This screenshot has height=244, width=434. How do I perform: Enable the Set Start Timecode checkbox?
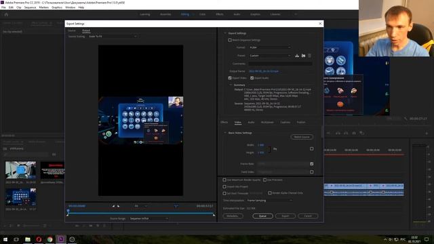(224, 193)
